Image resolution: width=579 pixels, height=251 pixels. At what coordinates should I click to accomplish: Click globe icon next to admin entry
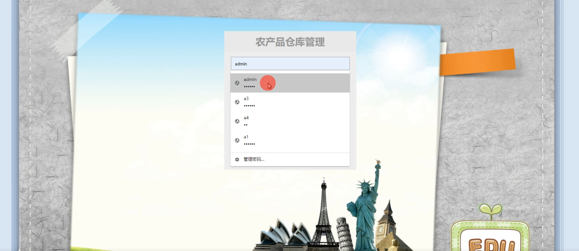coord(237,83)
